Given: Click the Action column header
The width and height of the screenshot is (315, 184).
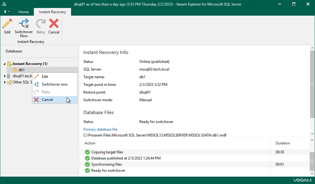Looking at the screenshot, I should (x=90, y=143).
